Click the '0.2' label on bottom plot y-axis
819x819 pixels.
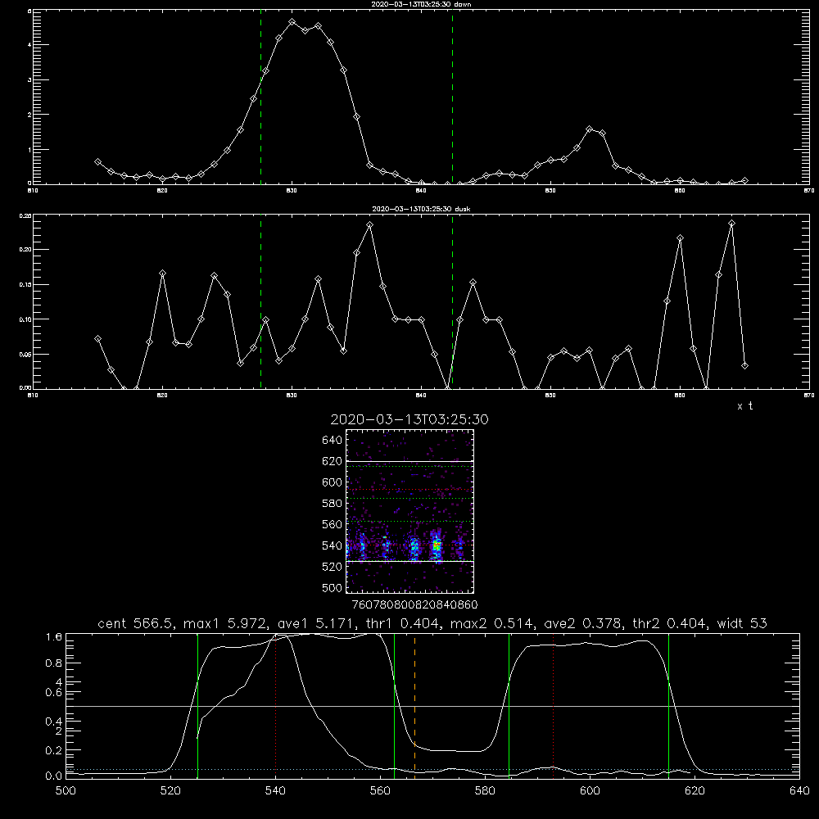[x=54, y=750]
